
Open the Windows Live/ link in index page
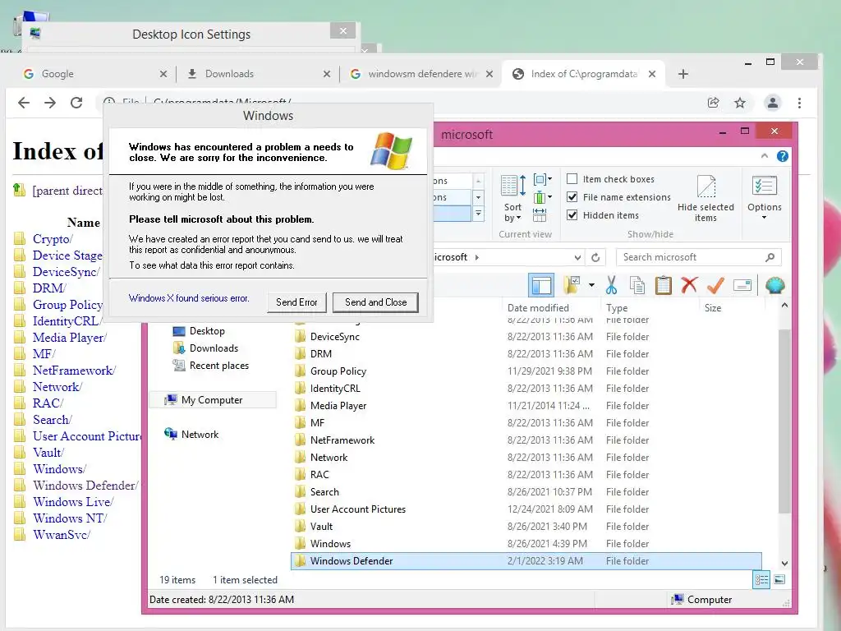pyautogui.click(x=73, y=502)
